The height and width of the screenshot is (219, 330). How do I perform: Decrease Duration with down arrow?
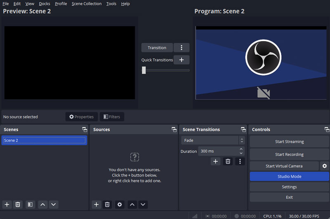click(x=241, y=153)
